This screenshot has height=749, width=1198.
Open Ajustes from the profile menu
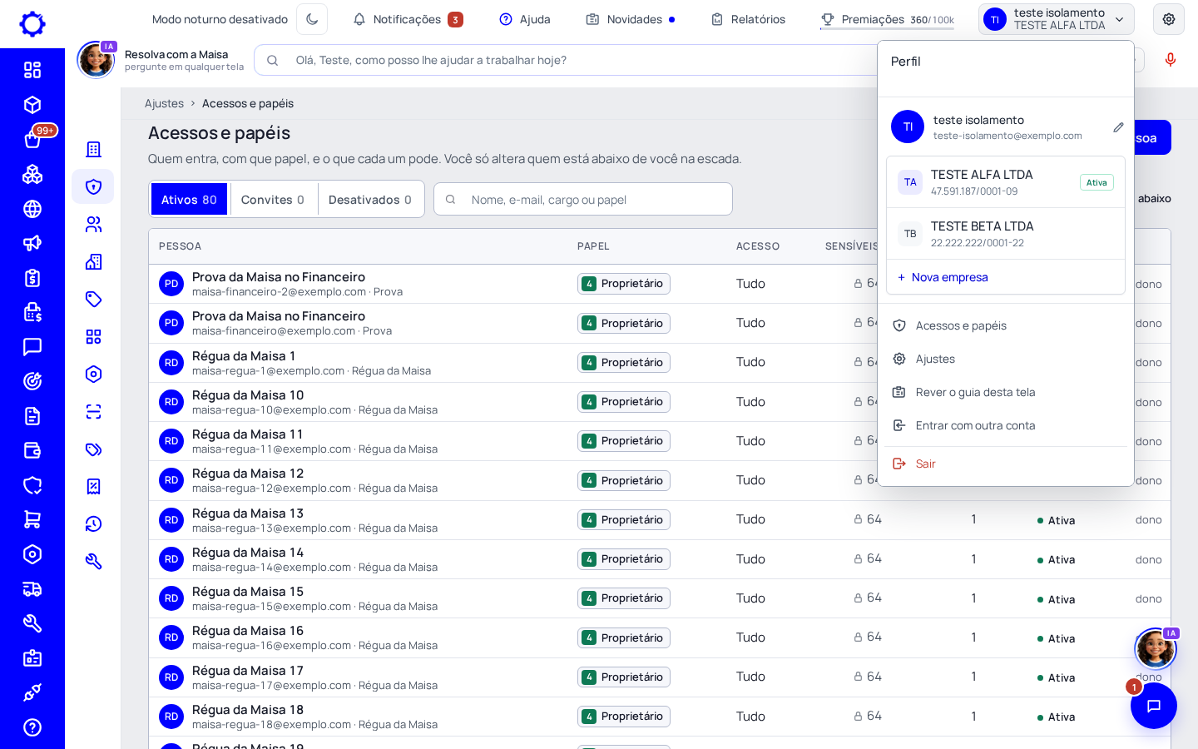[x=1006, y=359]
